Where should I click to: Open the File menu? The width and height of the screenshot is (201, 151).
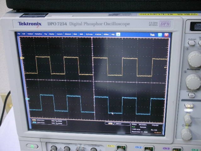coord(19,34)
